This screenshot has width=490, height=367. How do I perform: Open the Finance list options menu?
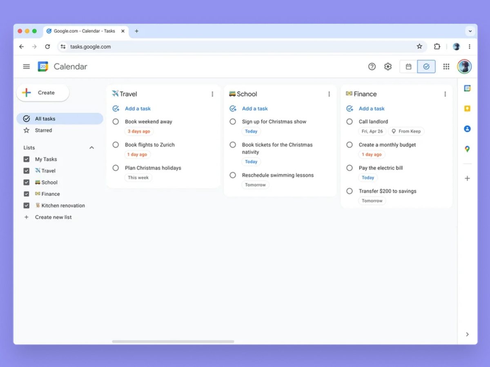coord(445,94)
